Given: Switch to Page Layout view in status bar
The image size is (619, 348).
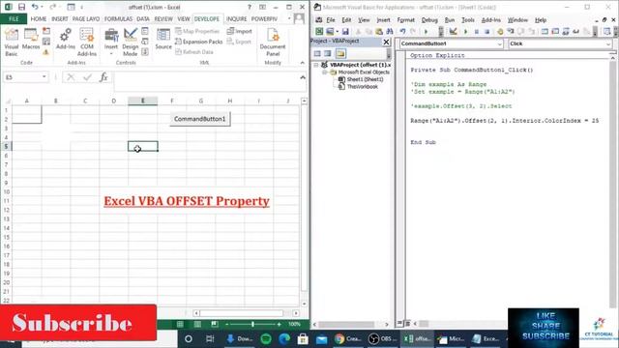Looking at the screenshot, I should tap(197, 325).
